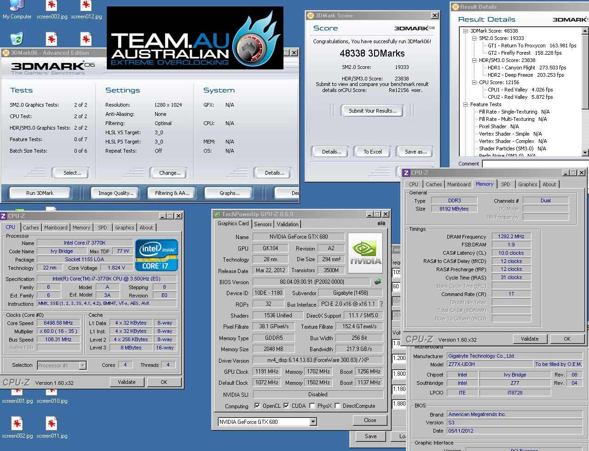The height and width of the screenshot is (451, 589).
Task: Click the Bus Interface question mark icon
Action: click(x=381, y=304)
